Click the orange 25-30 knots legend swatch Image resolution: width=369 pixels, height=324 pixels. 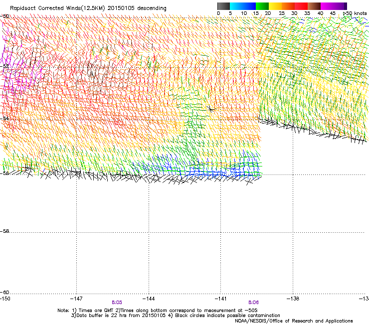(288, 6)
